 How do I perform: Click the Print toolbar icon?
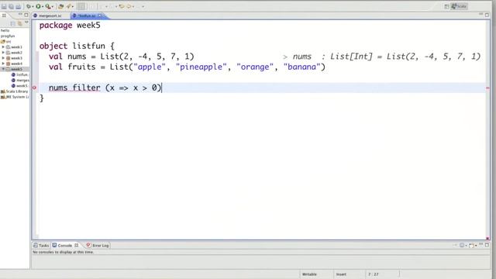point(19,6)
